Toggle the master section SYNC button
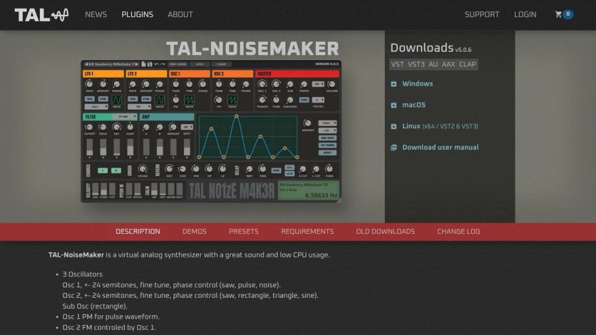 pos(304,100)
